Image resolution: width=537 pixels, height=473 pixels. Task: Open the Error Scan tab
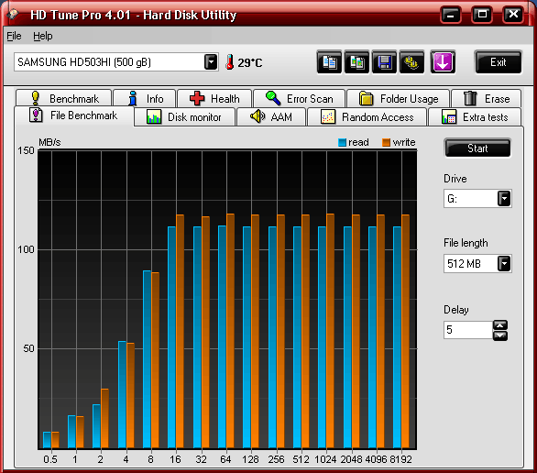point(300,99)
